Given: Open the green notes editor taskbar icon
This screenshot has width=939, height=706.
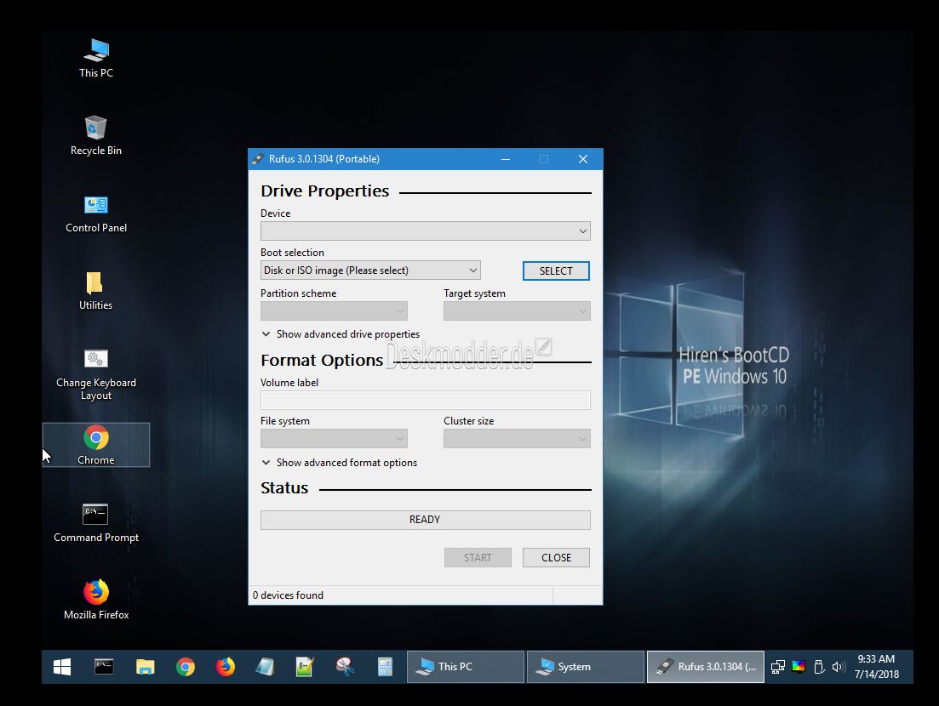Looking at the screenshot, I should point(305,667).
